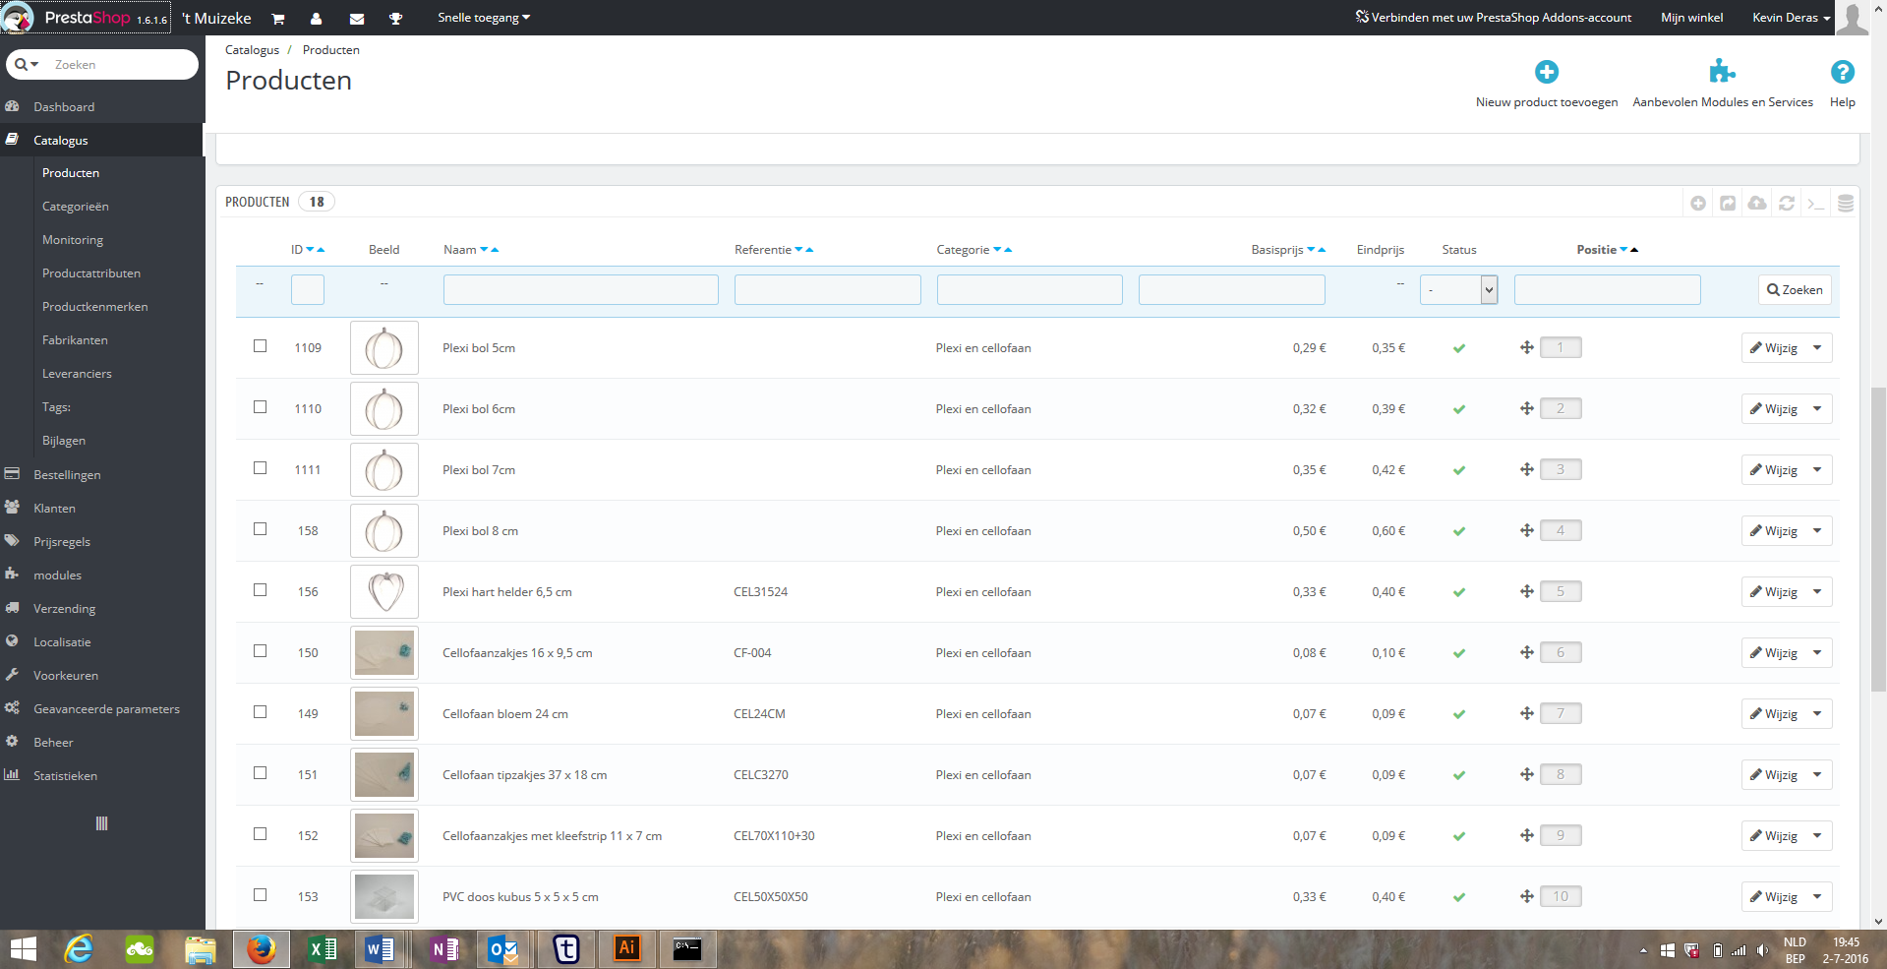Expand actions dropdown for Plexi bol 7cm
The height and width of the screenshot is (969, 1887).
1817,469
